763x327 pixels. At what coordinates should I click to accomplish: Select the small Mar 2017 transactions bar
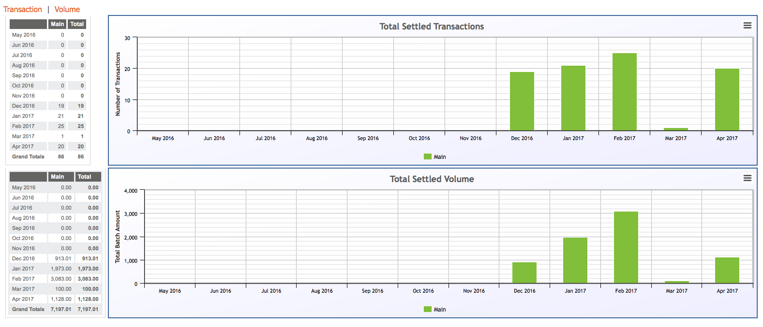point(676,129)
